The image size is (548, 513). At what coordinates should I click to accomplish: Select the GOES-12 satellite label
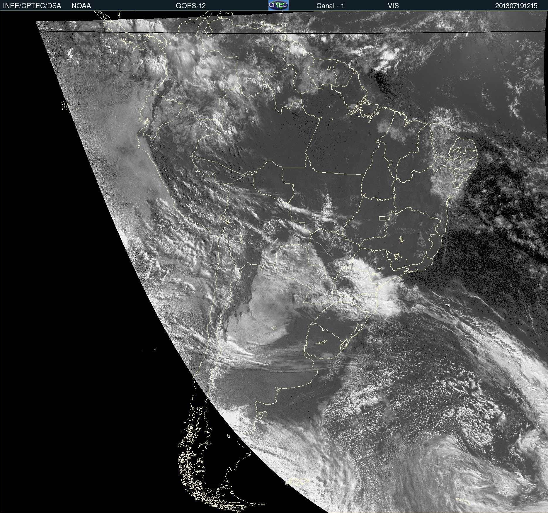(x=191, y=6)
